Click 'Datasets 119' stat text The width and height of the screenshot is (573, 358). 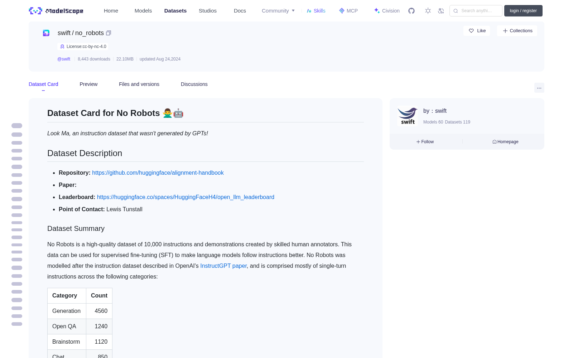[x=458, y=122]
